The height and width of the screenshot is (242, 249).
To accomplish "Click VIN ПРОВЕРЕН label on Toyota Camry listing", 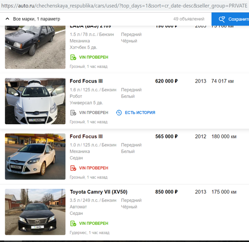I will point(93,223).
